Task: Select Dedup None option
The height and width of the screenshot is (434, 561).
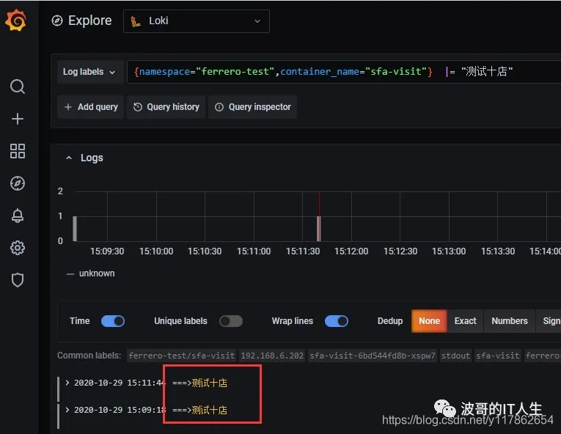Action: coord(429,321)
